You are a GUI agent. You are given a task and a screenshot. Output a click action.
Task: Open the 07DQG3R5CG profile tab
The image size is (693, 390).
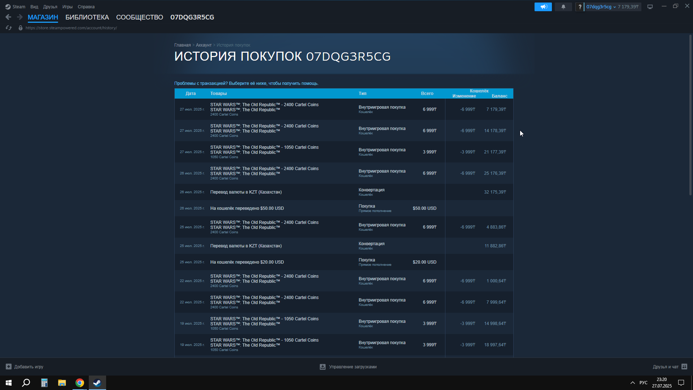192,17
